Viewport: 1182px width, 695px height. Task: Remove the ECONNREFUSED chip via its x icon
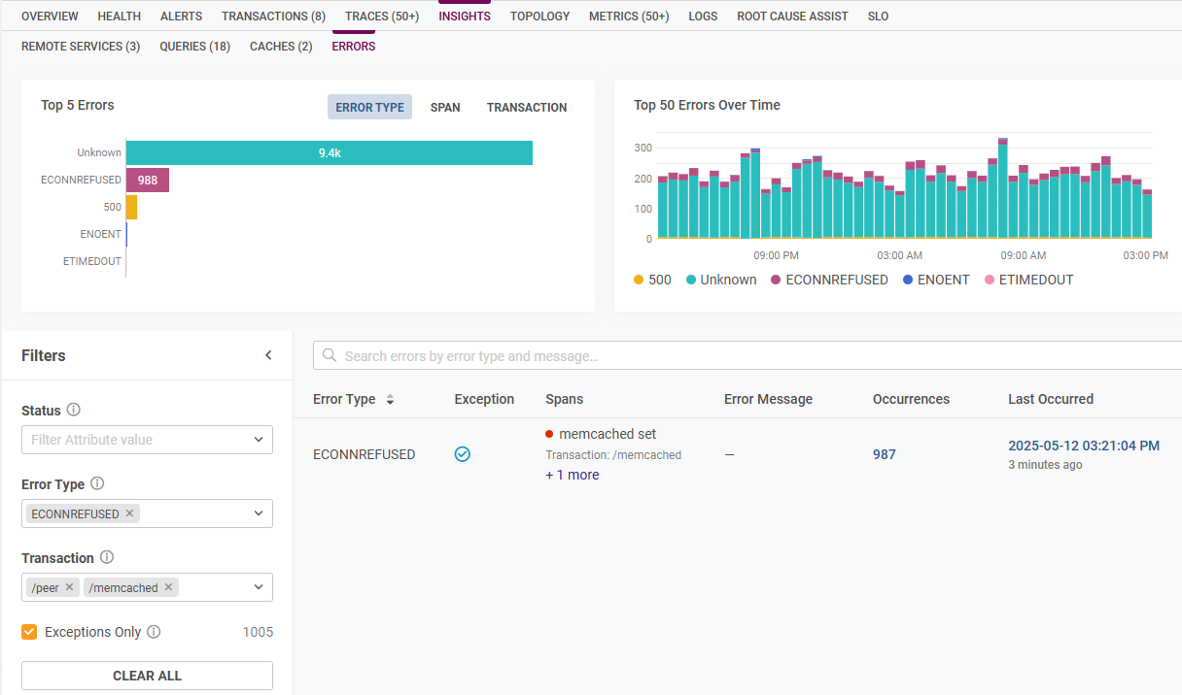click(x=127, y=513)
